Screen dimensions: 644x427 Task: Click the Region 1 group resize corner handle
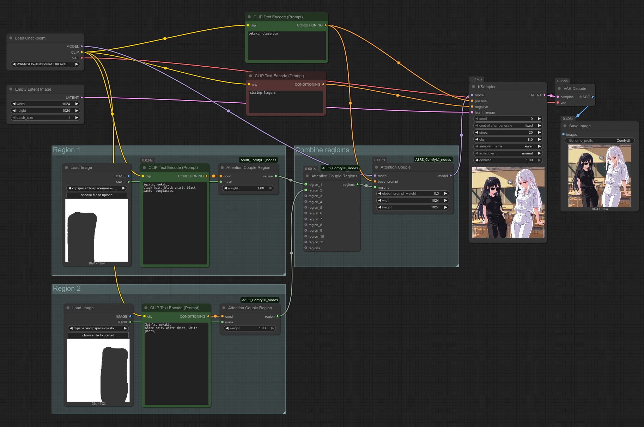tap(284, 274)
